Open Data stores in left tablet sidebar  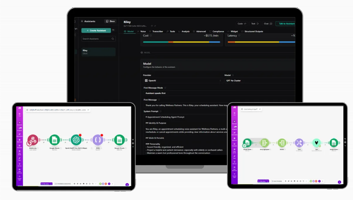pos(20,153)
